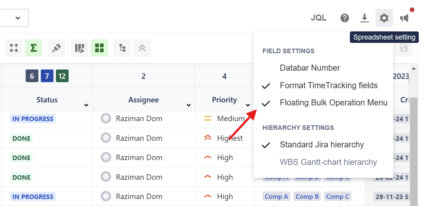
Task: Click the paintbrush formatting icon
Action: pyautogui.click(x=57, y=48)
